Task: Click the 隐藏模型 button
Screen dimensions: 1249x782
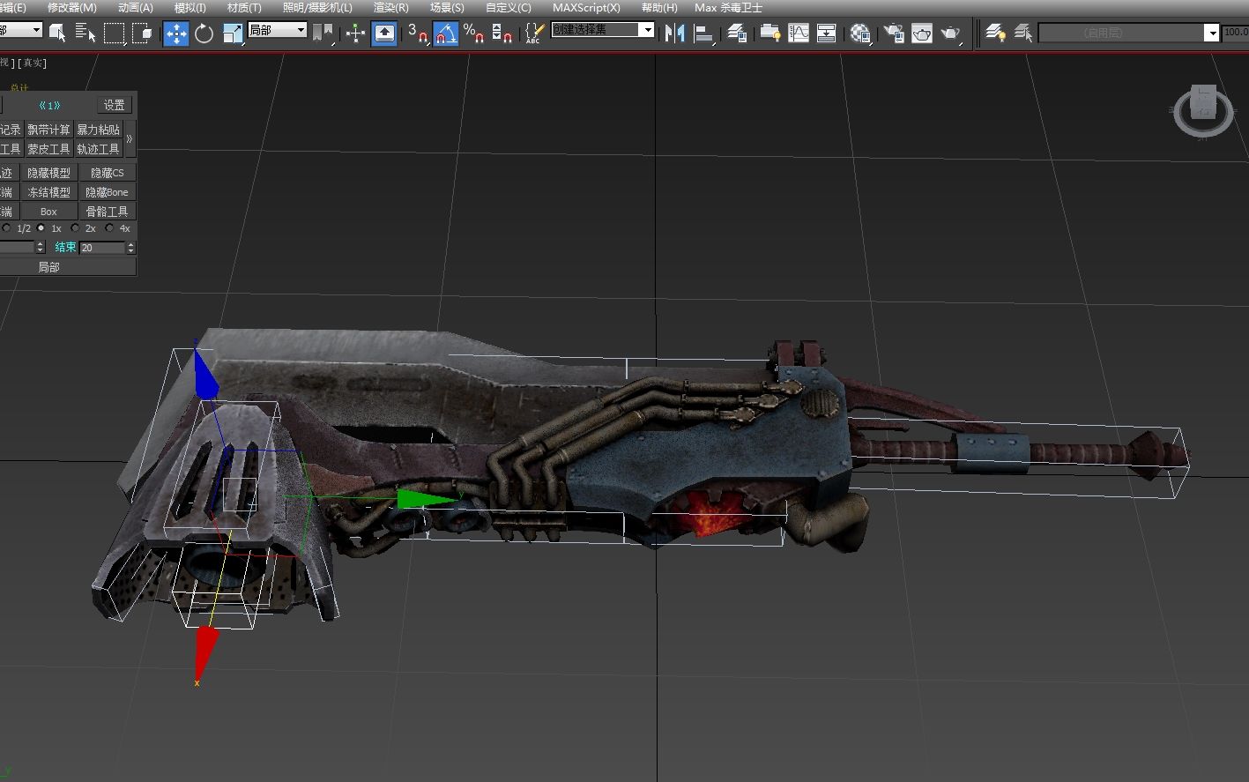Action: (48, 173)
